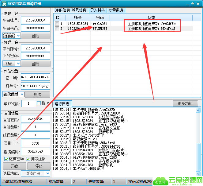Uncheck the 随机密码 option

coord(6,159)
